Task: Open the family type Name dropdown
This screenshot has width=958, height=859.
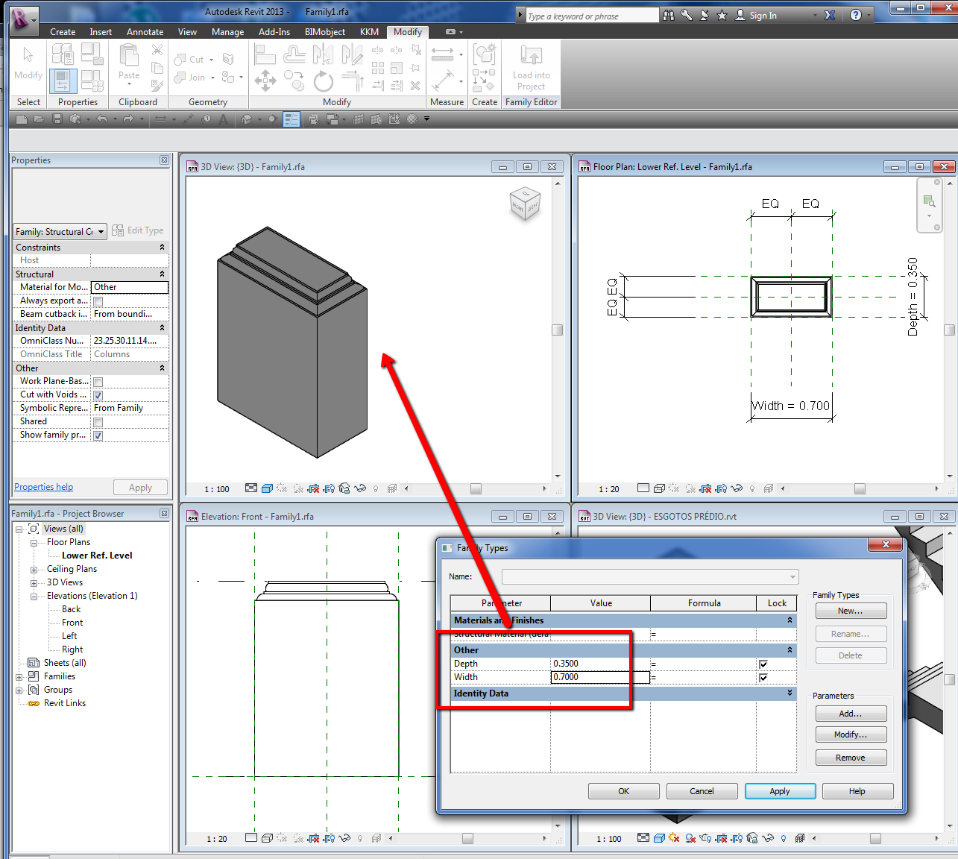Action: (649, 576)
